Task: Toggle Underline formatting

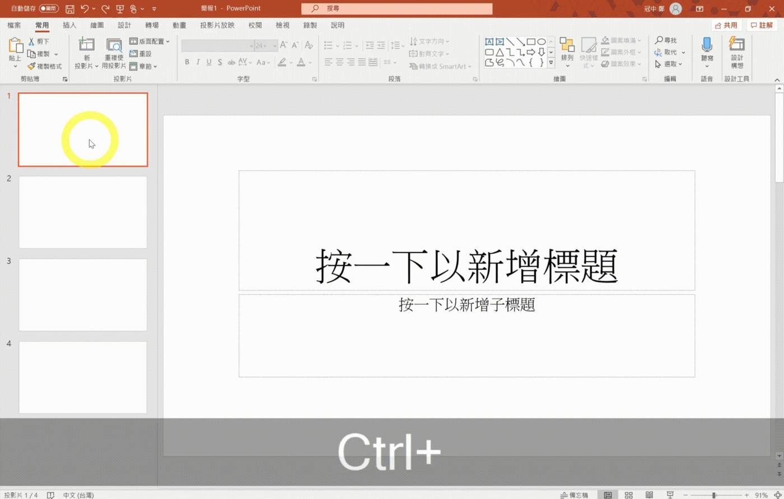Action: coord(209,62)
